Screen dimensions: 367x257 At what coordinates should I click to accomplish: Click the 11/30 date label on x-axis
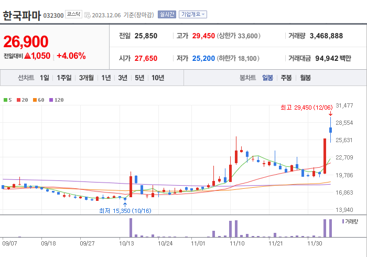[315, 244]
